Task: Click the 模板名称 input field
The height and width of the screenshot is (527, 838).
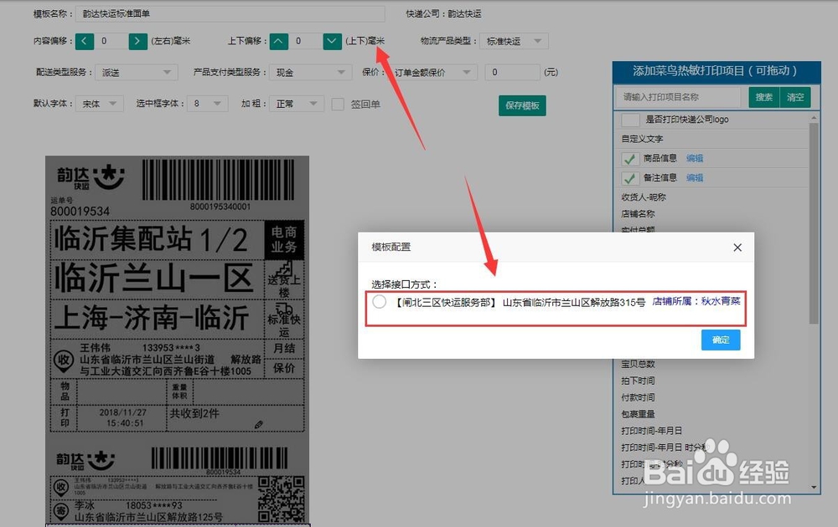Action: (230, 14)
